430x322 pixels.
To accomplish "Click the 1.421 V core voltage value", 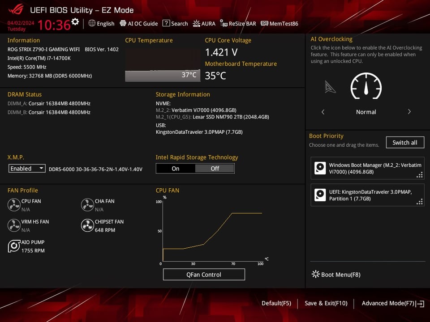I will [x=221, y=52].
